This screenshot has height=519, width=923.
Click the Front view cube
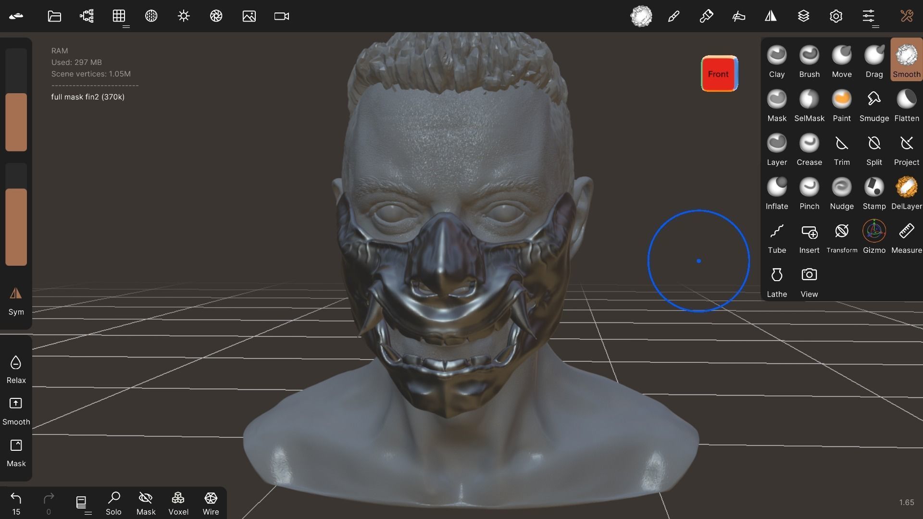click(719, 74)
